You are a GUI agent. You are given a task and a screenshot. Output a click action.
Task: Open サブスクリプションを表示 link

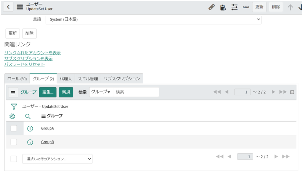pos(28,59)
